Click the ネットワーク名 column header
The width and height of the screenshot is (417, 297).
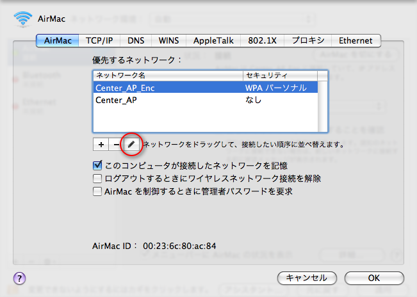pos(168,76)
